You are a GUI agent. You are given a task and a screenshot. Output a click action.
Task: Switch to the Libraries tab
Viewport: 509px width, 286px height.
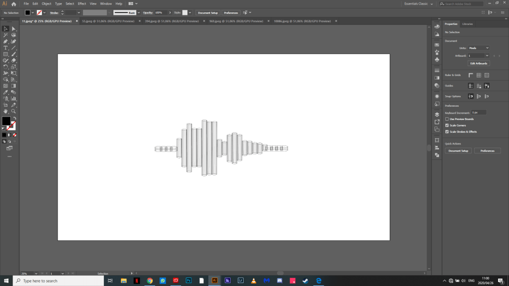(x=467, y=24)
